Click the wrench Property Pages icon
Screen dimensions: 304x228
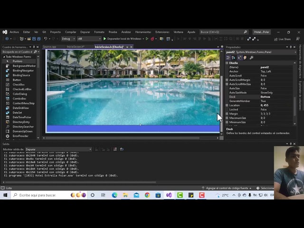tap(251, 57)
